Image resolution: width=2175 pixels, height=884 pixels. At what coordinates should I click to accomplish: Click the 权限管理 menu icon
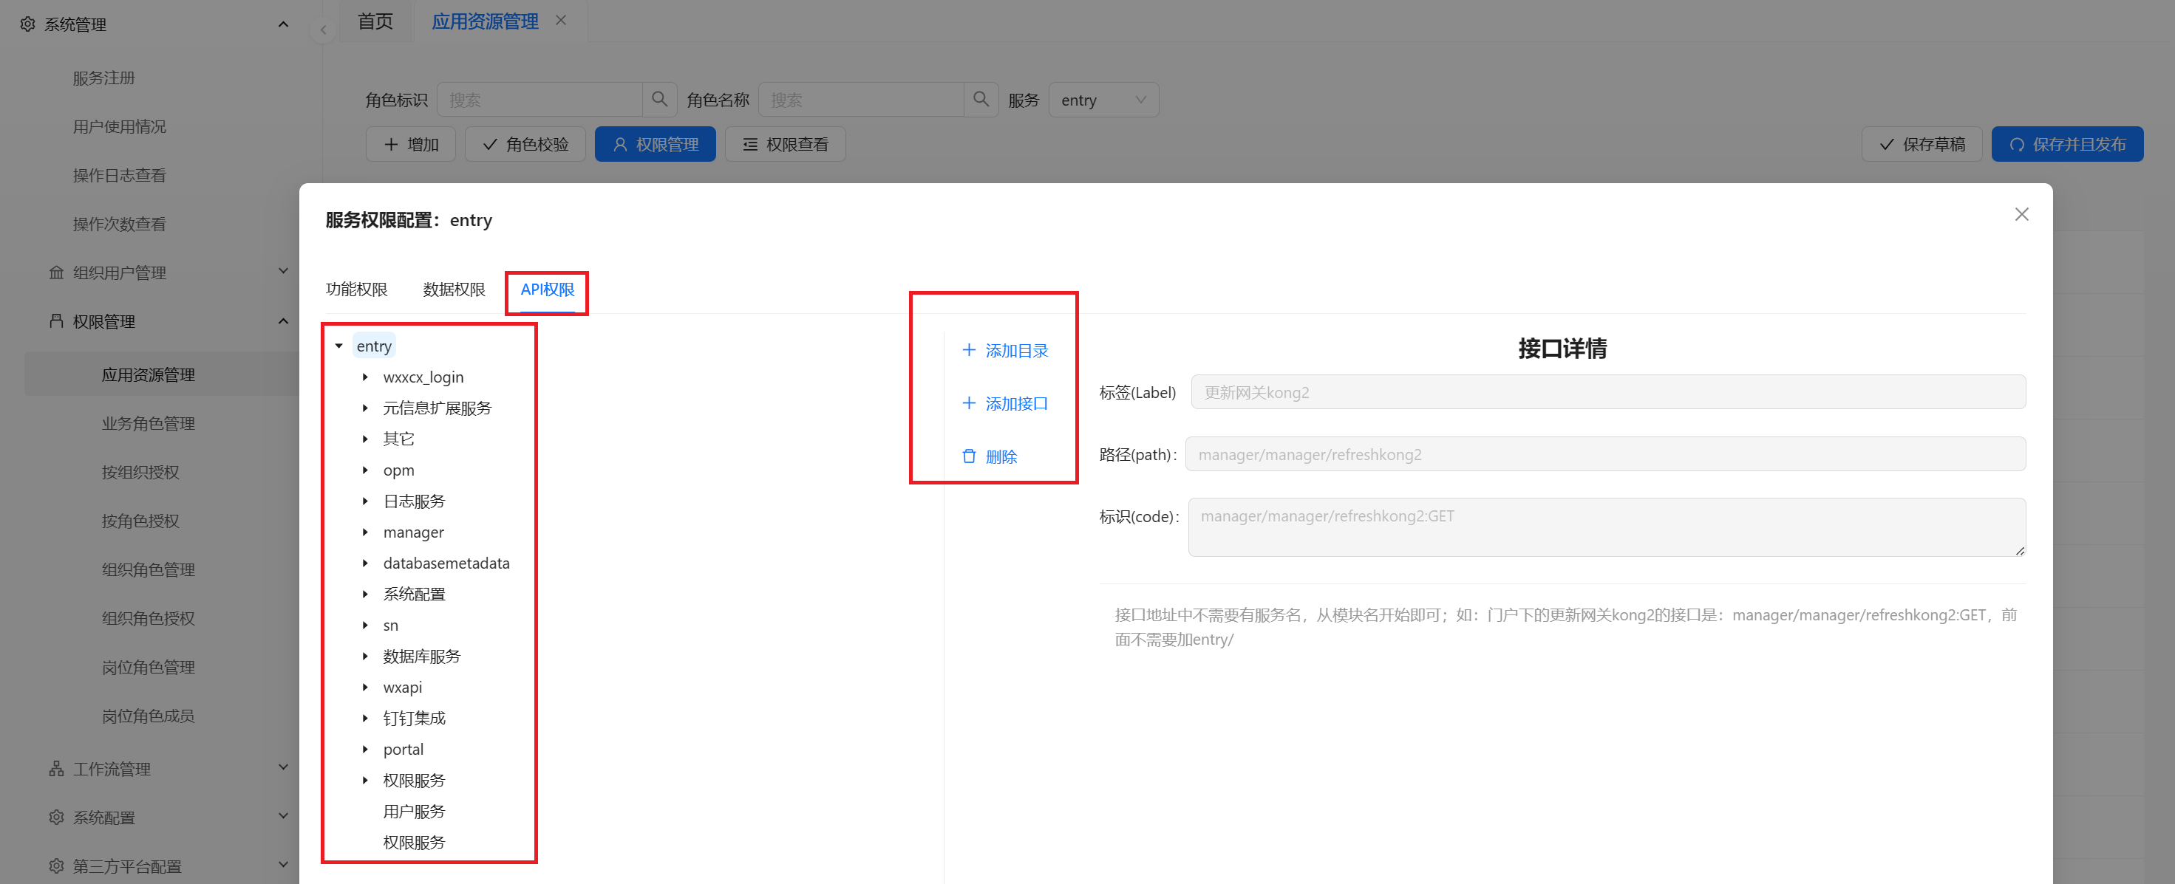tap(57, 321)
